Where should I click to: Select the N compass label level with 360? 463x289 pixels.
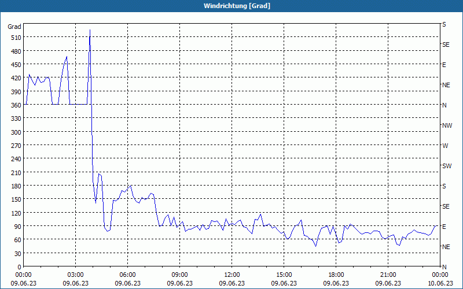444,105
